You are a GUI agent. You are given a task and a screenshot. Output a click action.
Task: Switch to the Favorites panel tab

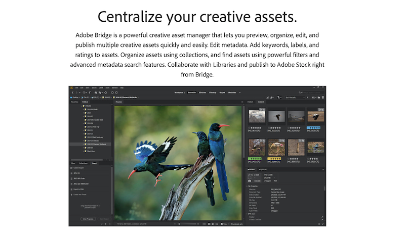tap(74, 102)
